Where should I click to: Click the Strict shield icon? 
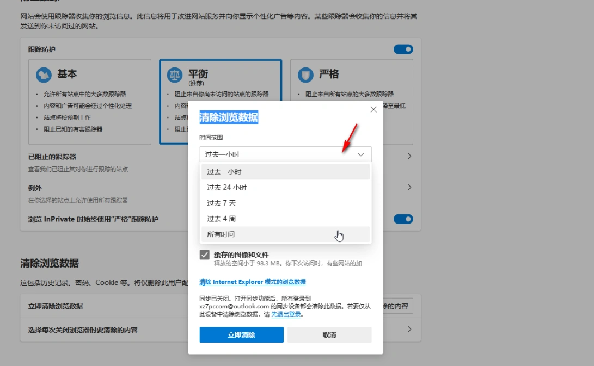[306, 75]
